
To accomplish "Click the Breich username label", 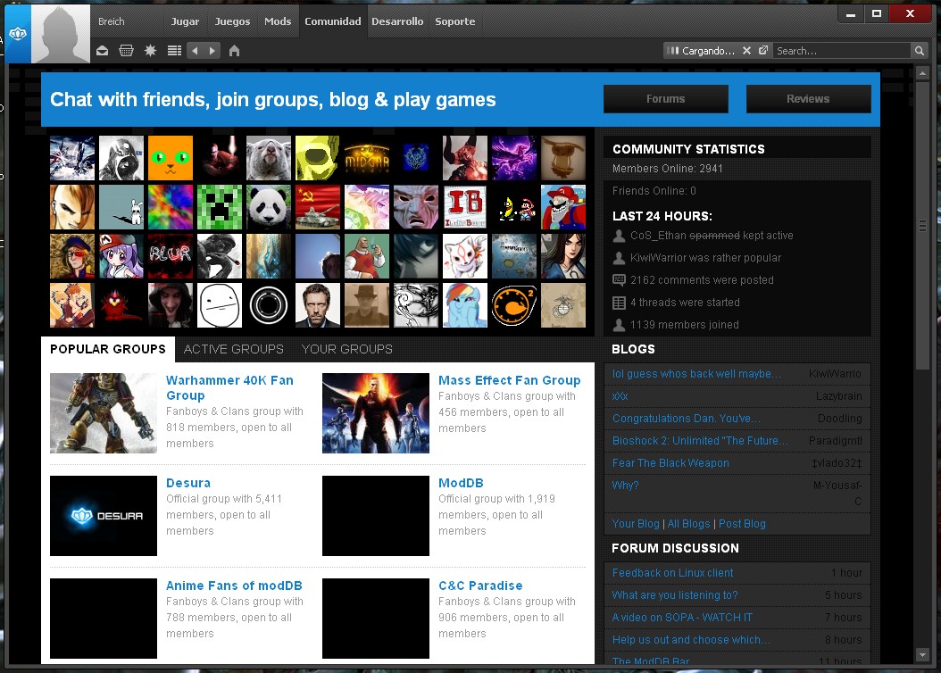I will click(x=111, y=21).
